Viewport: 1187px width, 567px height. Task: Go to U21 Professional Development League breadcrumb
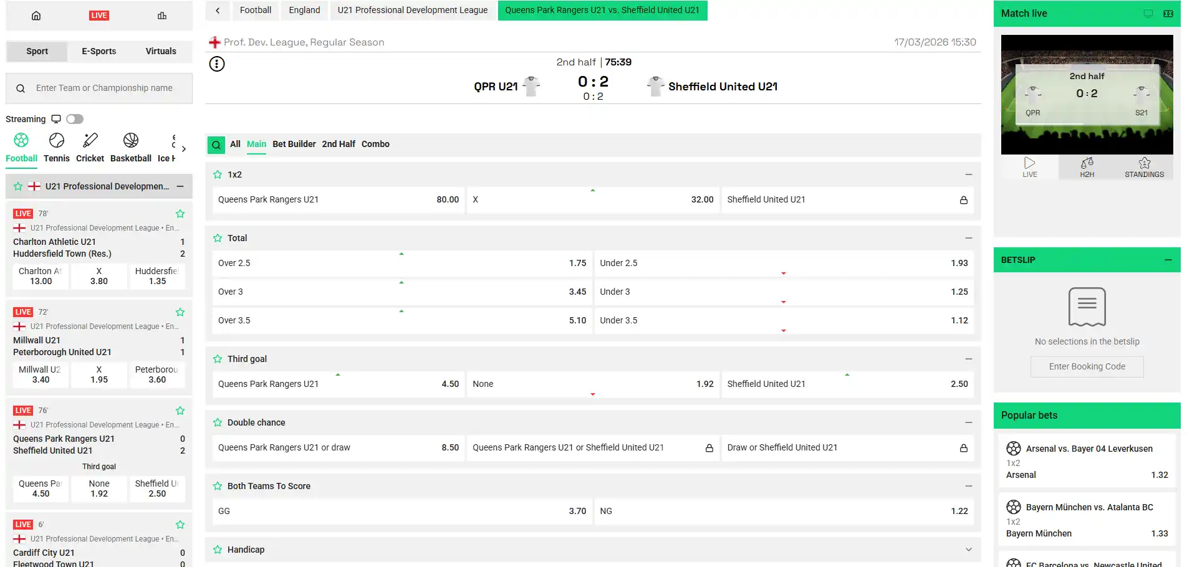click(x=413, y=10)
